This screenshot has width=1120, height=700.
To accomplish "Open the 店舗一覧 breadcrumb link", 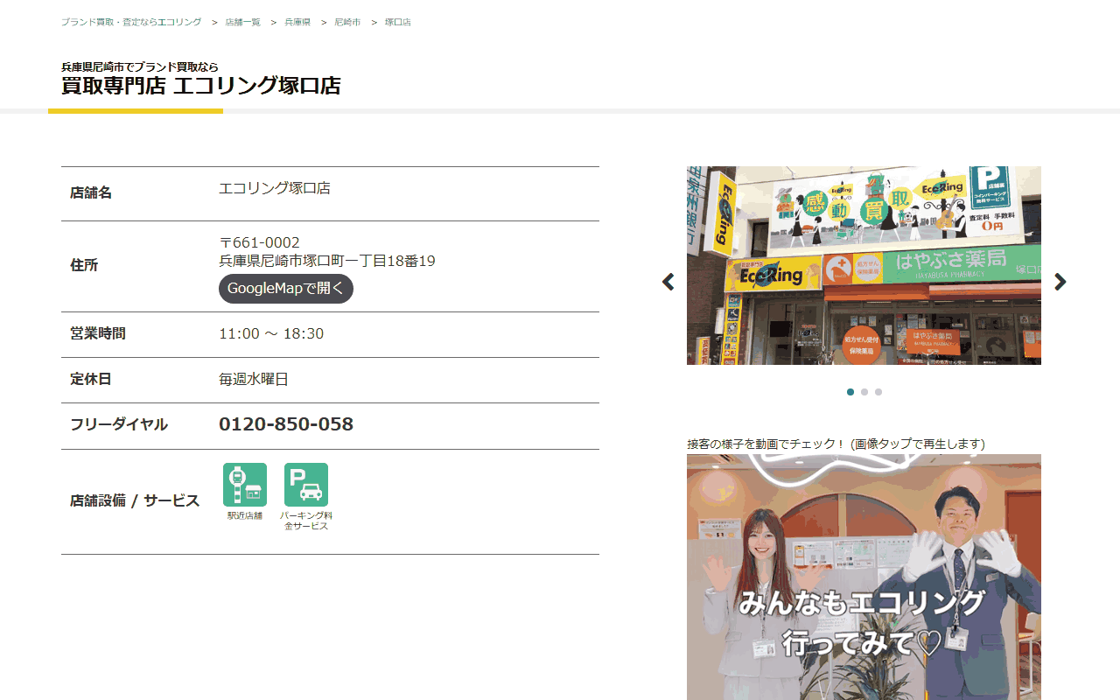I will [x=242, y=22].
